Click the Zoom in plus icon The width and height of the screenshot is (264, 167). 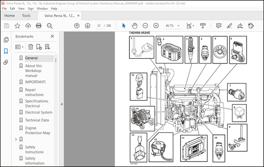pos(156,26)
